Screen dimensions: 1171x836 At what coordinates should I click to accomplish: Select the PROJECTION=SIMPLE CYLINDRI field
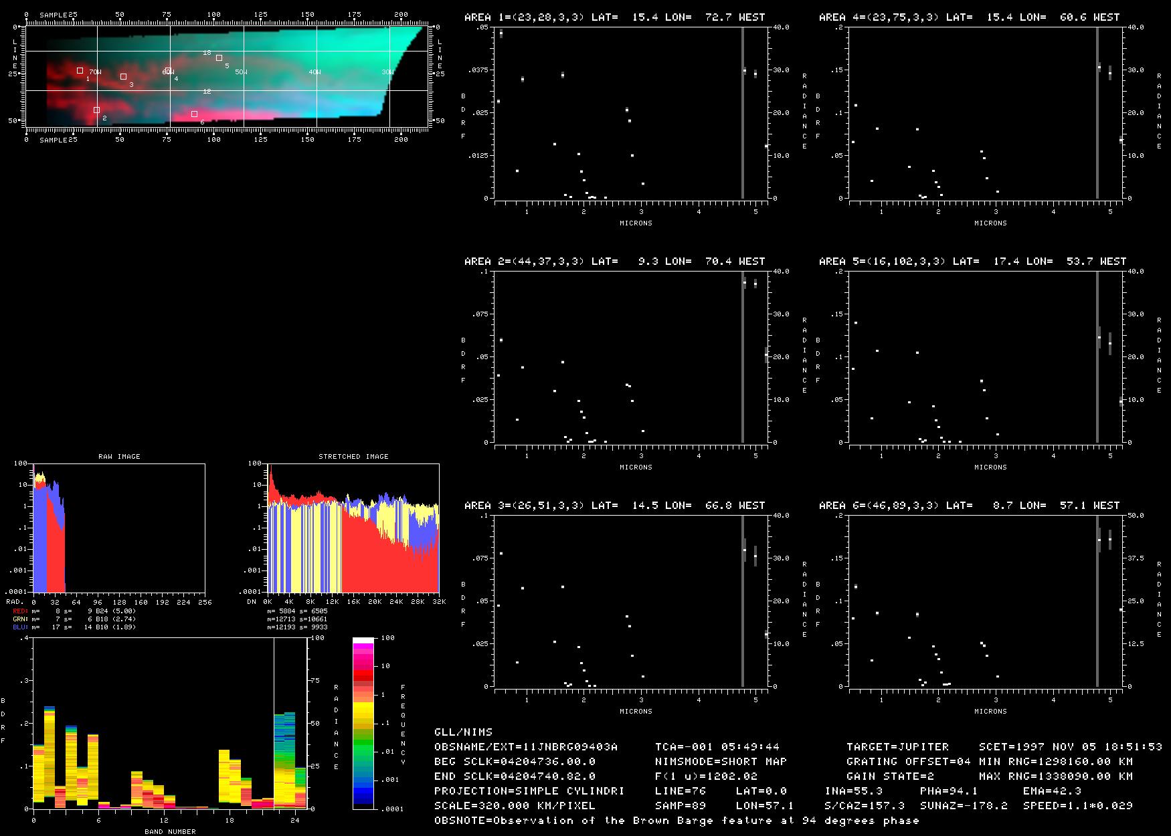(529, 791)
